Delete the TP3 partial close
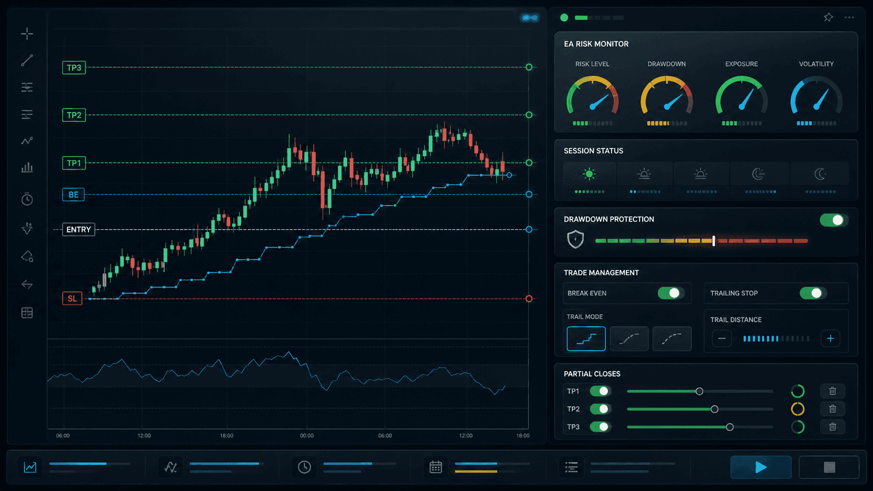 click(833, 427)
